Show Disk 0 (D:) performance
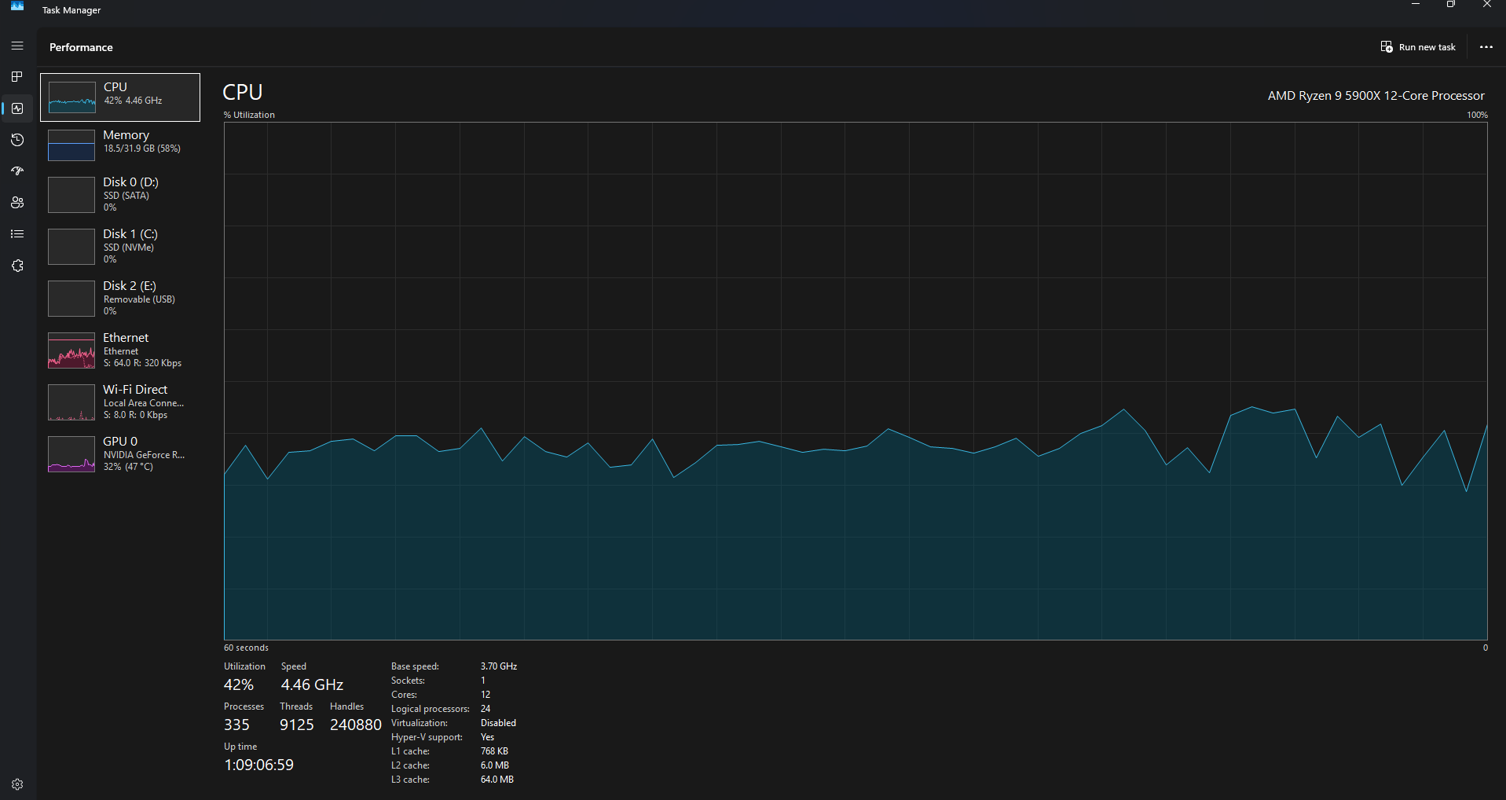Viewport: 1506px width, 800px height. pos(120,194)
